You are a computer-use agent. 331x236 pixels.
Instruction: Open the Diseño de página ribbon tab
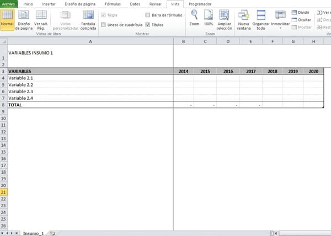click(80, 4)
